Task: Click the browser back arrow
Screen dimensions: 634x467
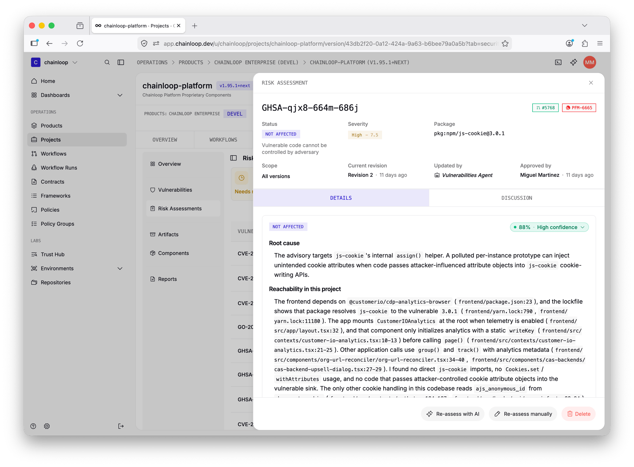Action: (49, 44)
